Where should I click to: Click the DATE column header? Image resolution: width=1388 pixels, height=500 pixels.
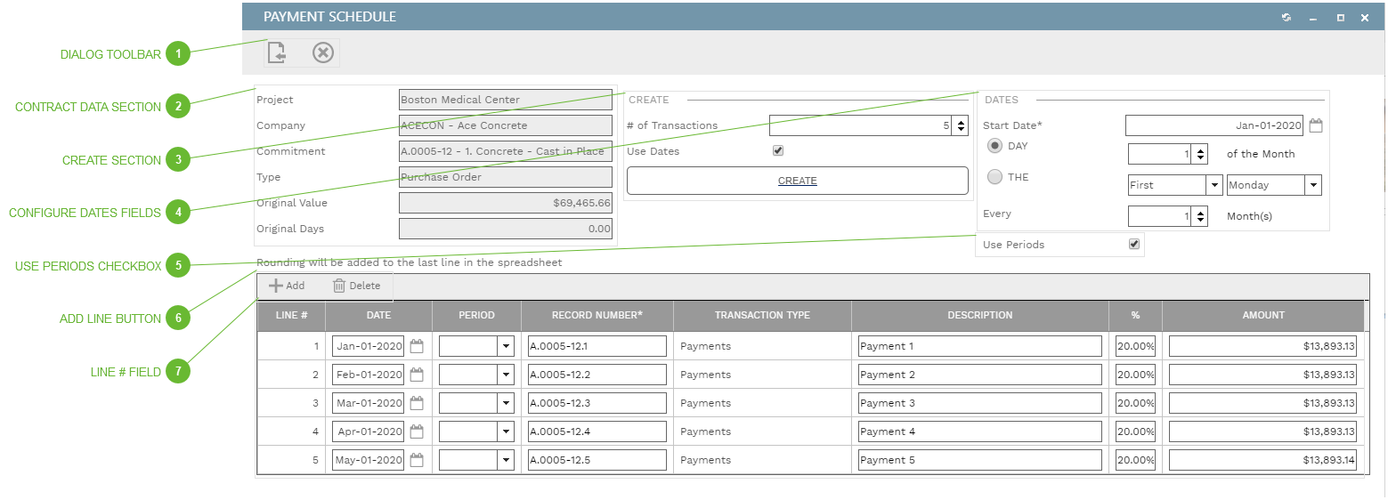(x=378, y=315)
